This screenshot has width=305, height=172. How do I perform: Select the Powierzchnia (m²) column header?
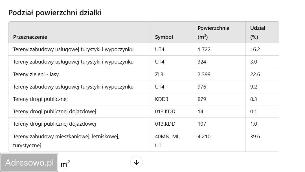(214, 32)
